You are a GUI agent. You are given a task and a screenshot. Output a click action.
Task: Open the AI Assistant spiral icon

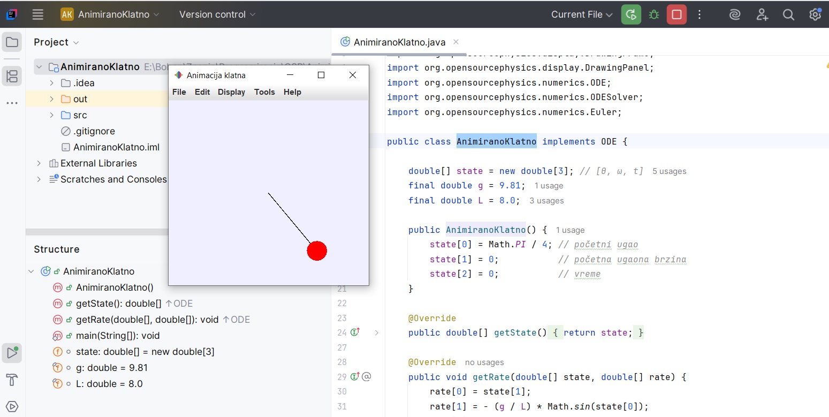(735, 14)
